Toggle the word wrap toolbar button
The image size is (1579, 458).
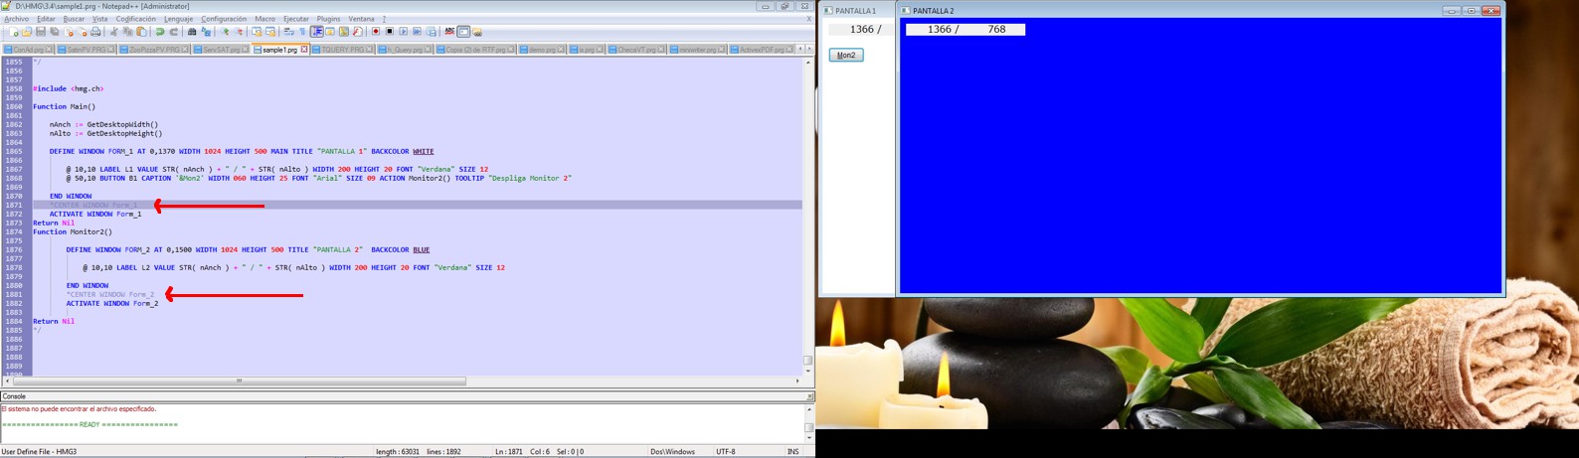click(x=288, y=32)
